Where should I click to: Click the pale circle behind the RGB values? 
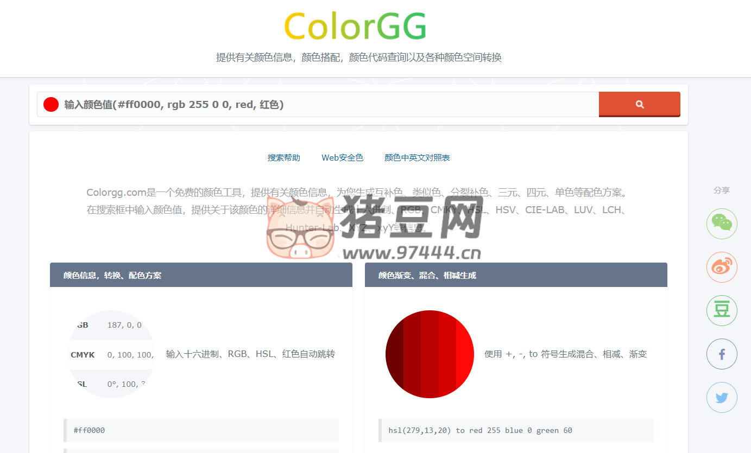[x=111, y=354]
